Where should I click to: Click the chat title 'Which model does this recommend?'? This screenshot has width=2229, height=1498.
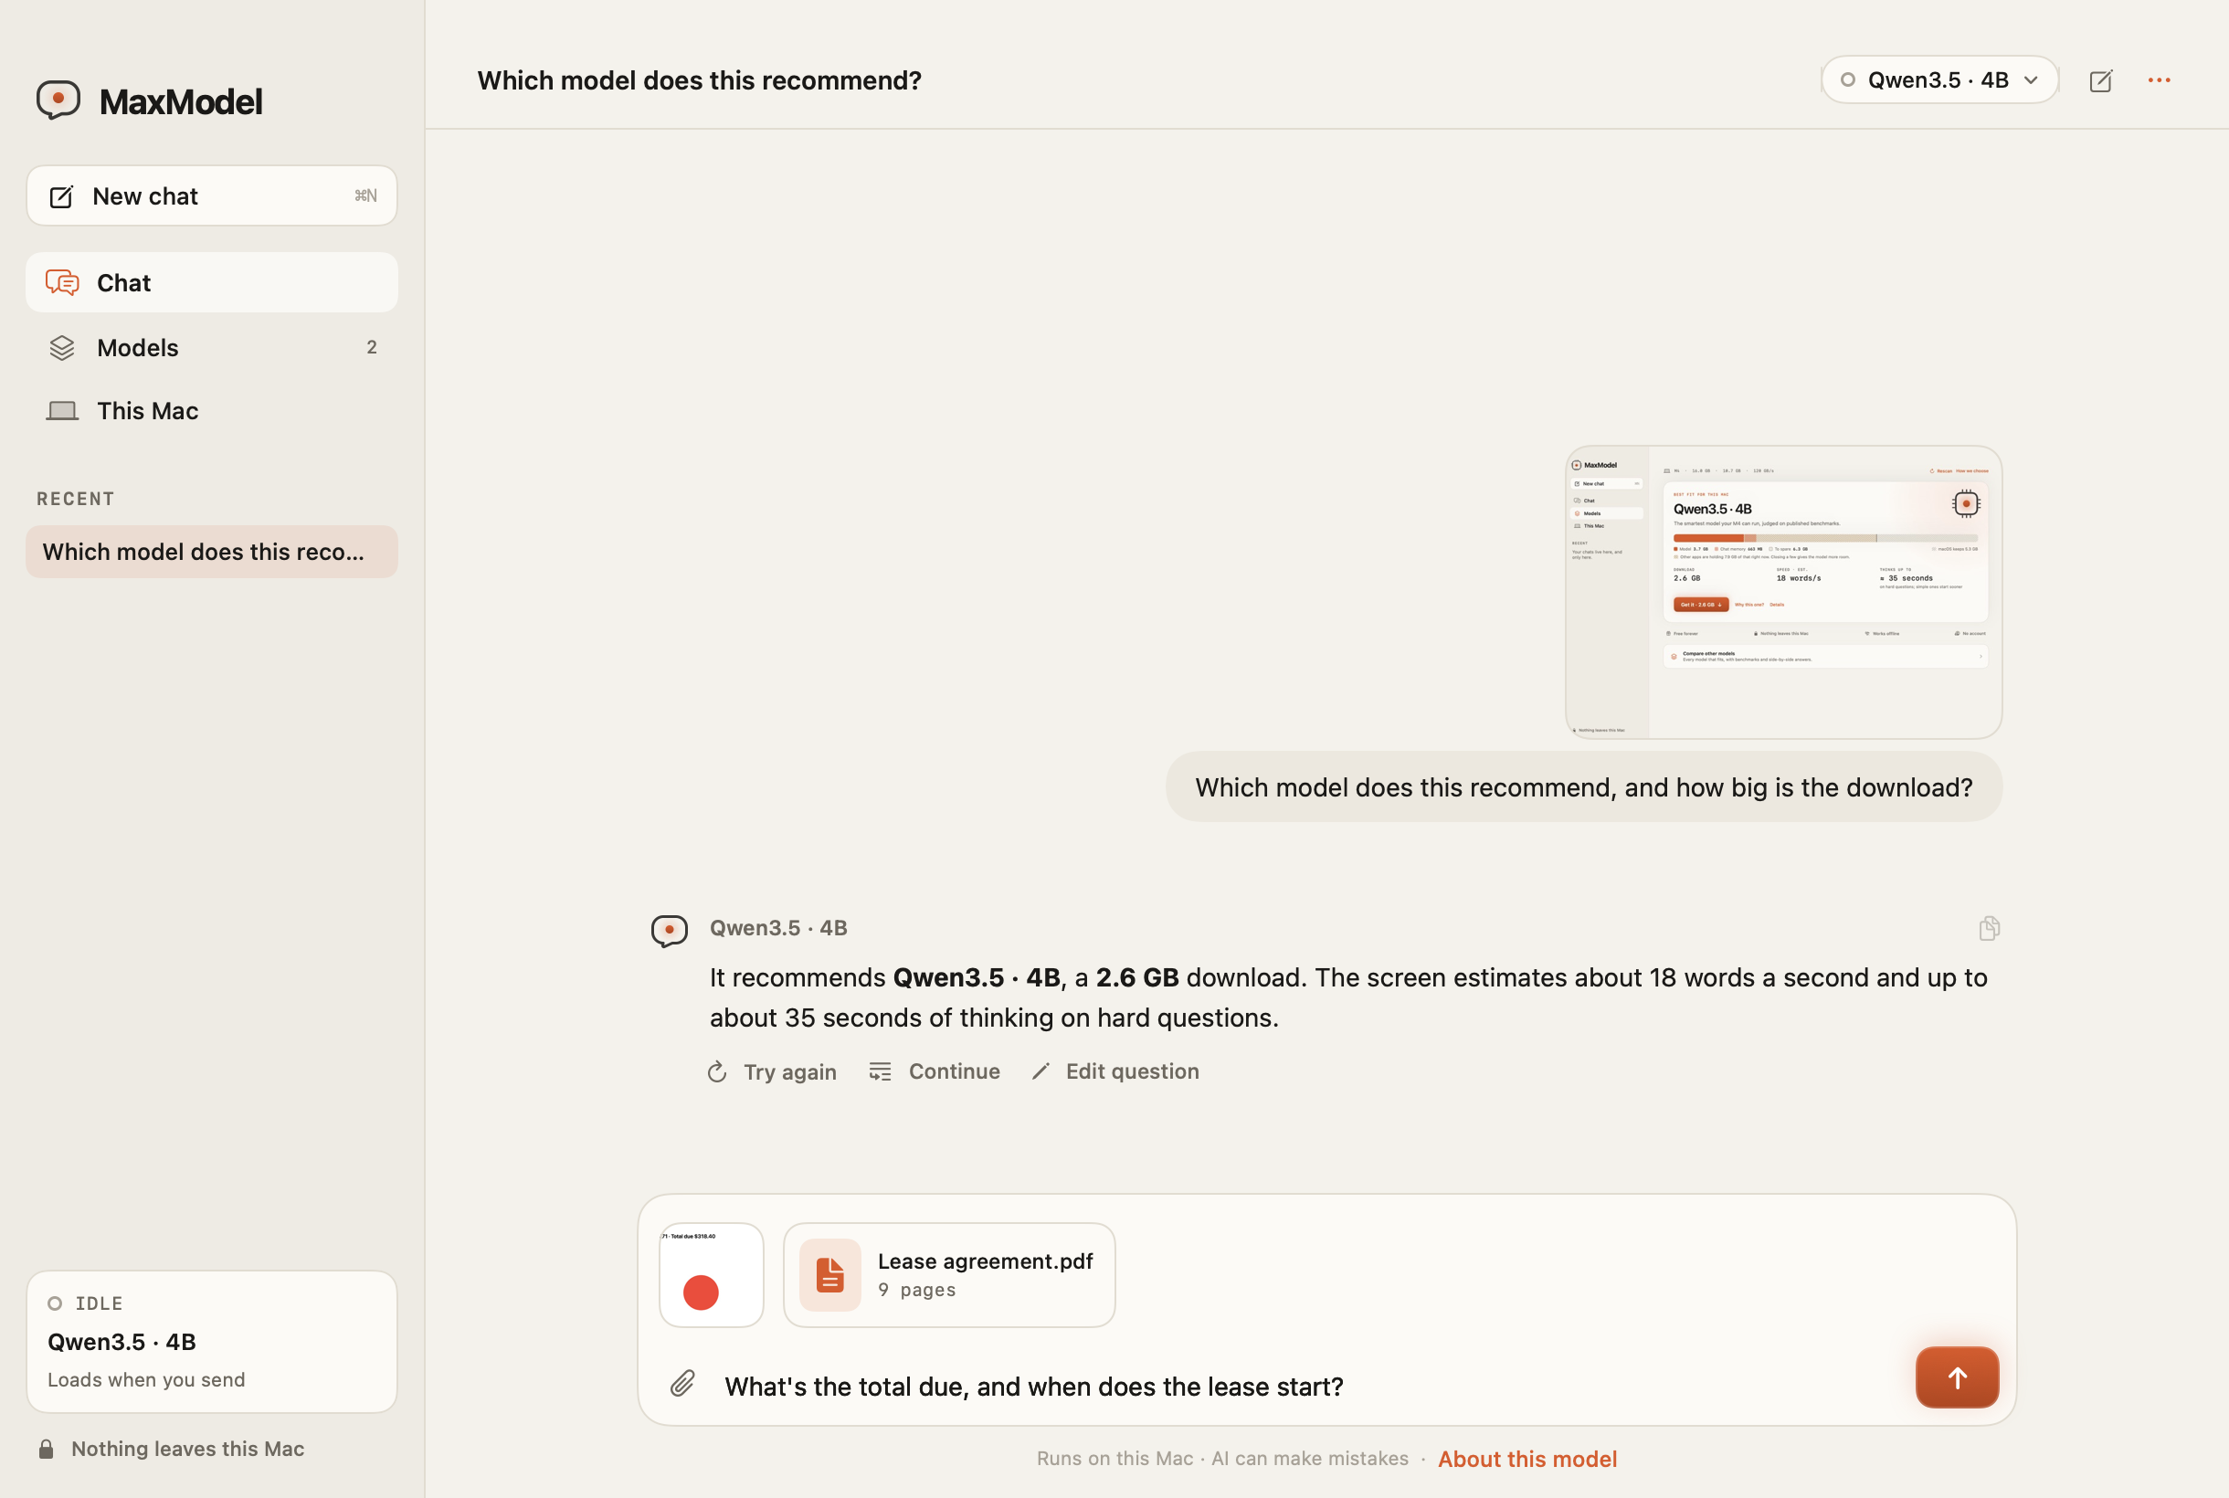(x=700, y=80)
